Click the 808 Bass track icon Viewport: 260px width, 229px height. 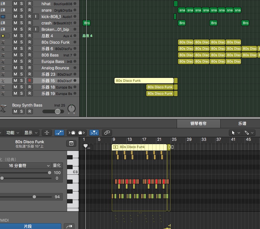point(3,55)
